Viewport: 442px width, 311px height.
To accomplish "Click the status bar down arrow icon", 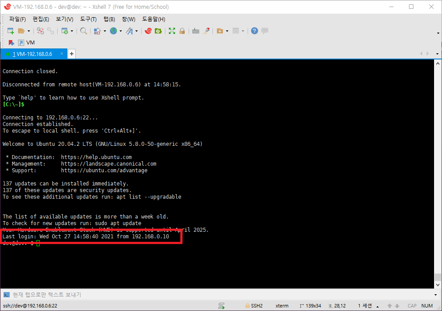I will click(397, 306).
